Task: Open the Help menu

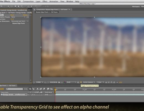Action: [x=77, y=1]
